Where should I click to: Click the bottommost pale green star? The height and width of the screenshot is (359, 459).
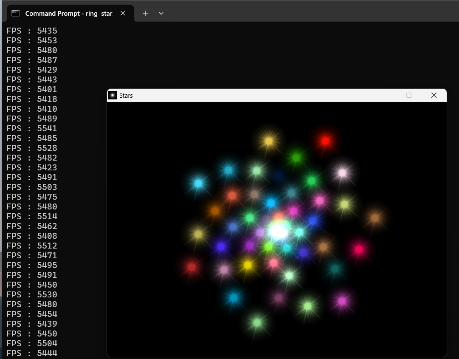257,322
